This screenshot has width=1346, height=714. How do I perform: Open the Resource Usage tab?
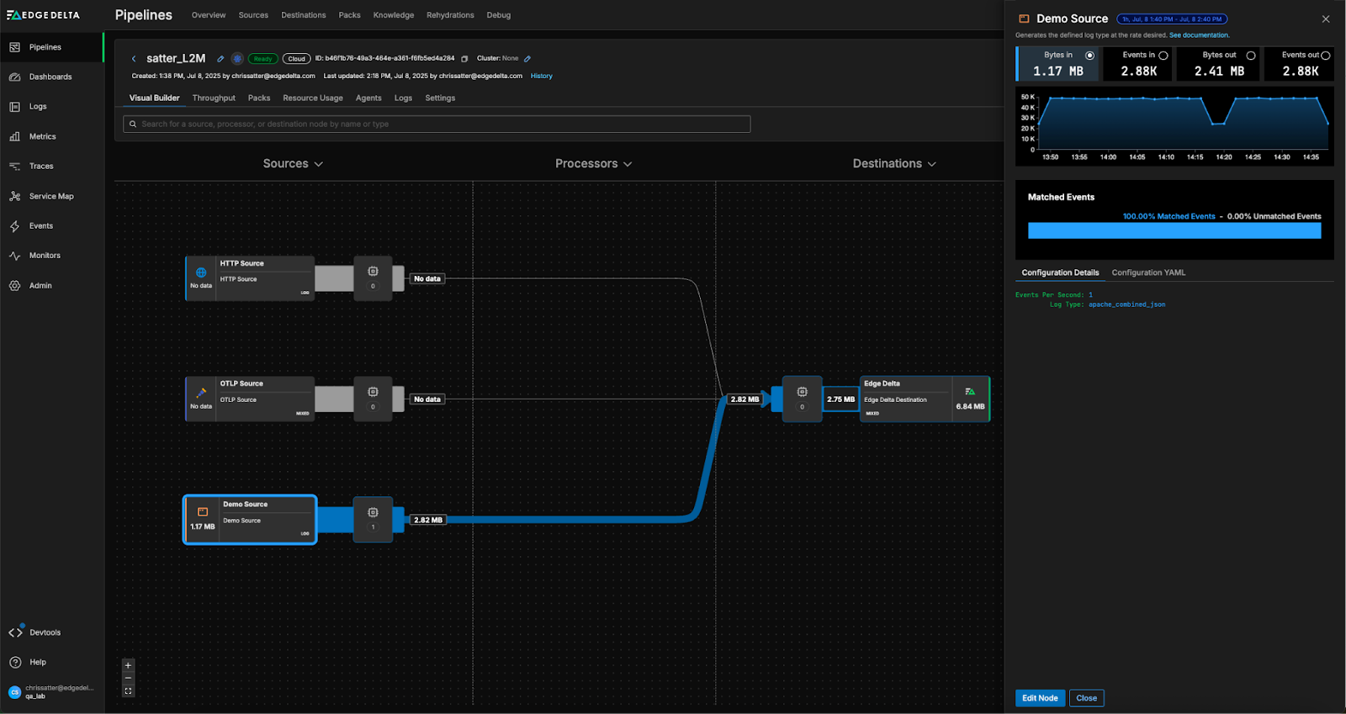click(313, 98)
